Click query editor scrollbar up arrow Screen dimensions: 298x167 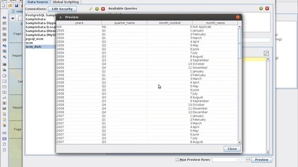pyautogui.click(x=268, y=59)
